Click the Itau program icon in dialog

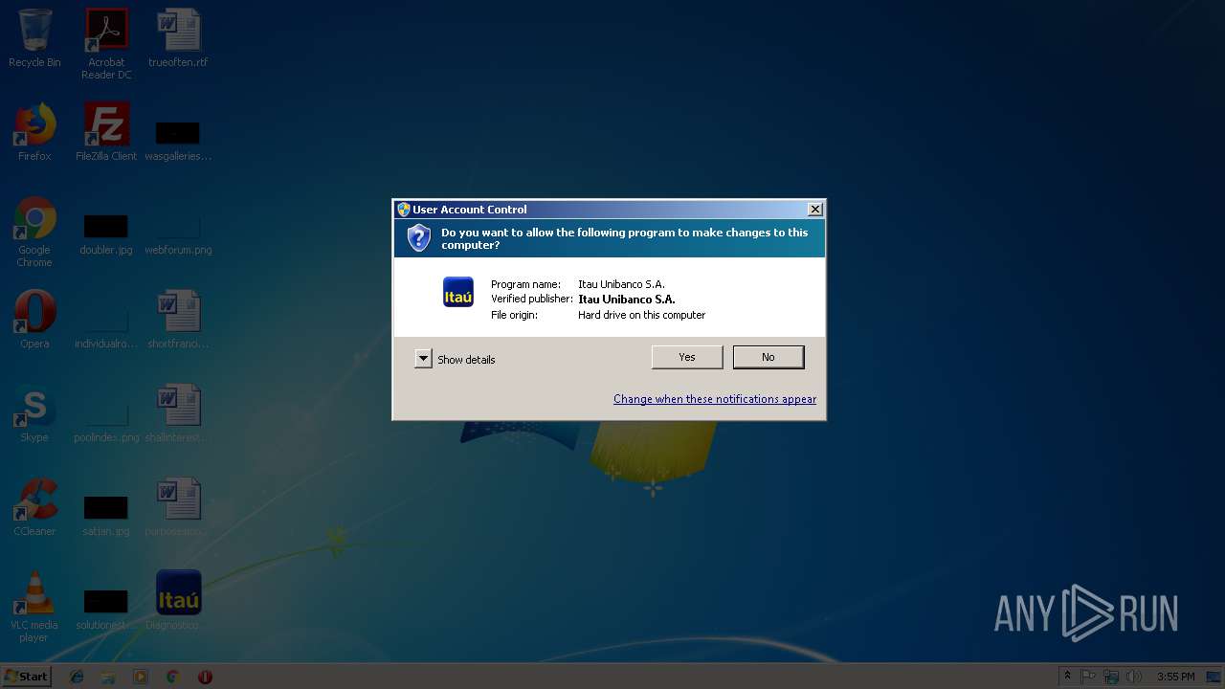point(458,292)
